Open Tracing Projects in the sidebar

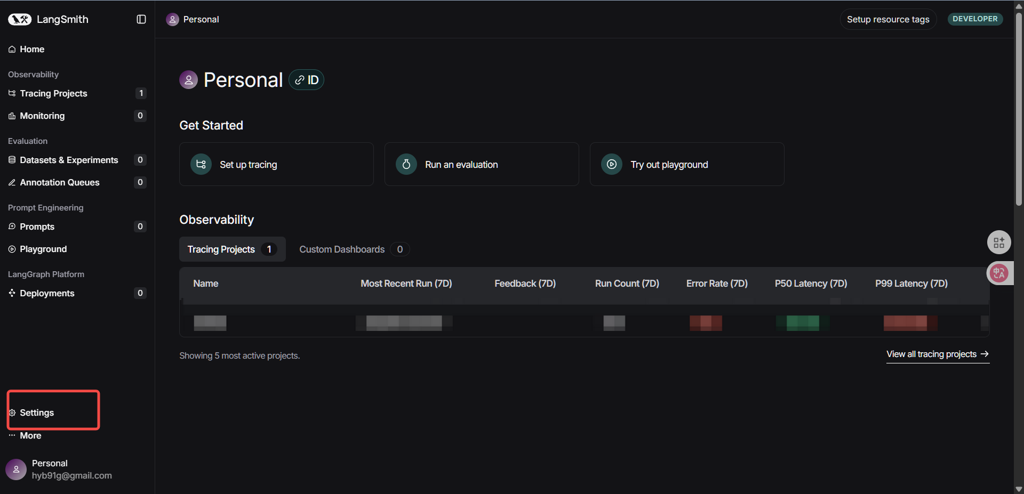coord(77,93)
